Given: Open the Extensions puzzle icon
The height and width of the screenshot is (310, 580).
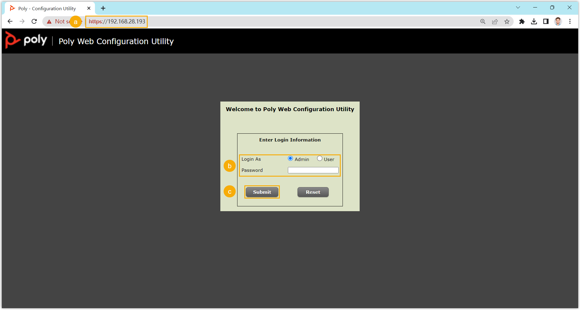Looking at the screenshot, I should click(522, 21).
